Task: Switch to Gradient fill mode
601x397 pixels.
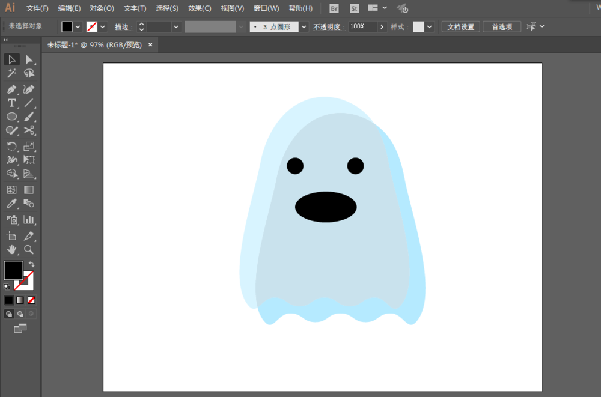Action: (20, 300)
